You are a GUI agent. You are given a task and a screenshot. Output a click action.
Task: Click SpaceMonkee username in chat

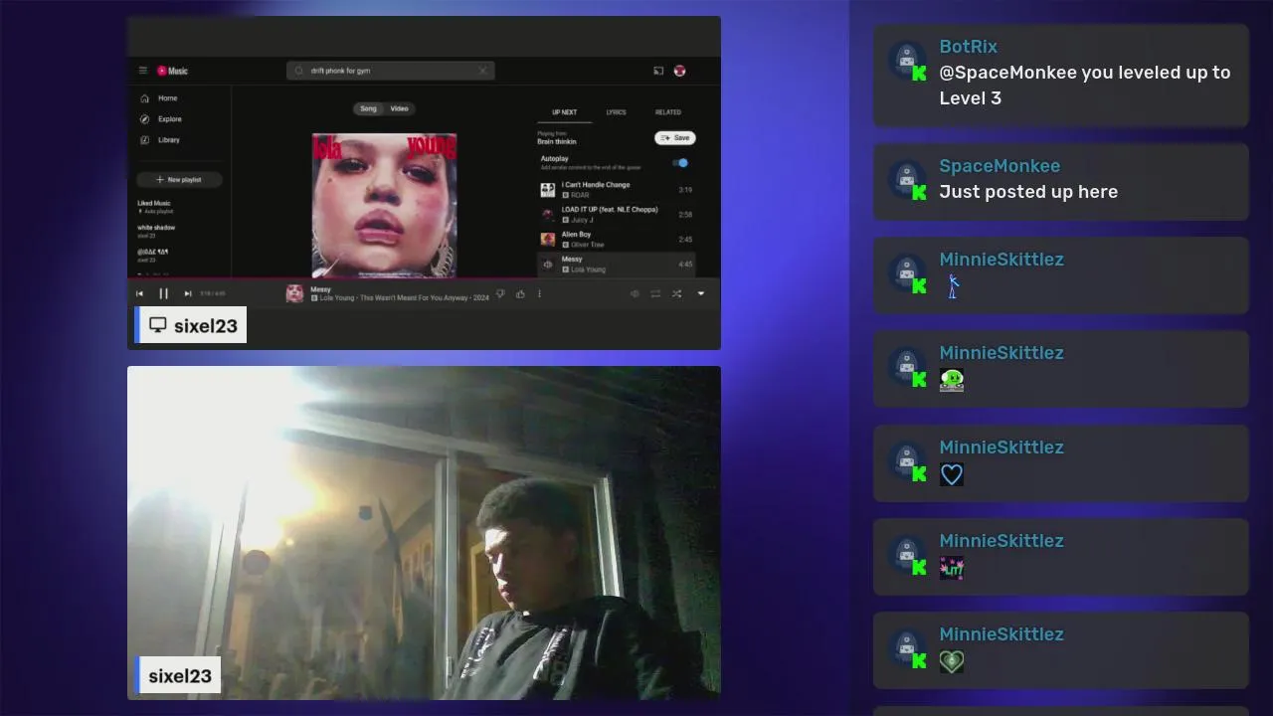[x=1000, y=166]
